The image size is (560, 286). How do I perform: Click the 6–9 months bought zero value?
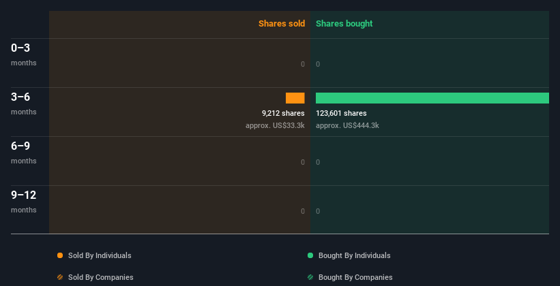[318, 162]
